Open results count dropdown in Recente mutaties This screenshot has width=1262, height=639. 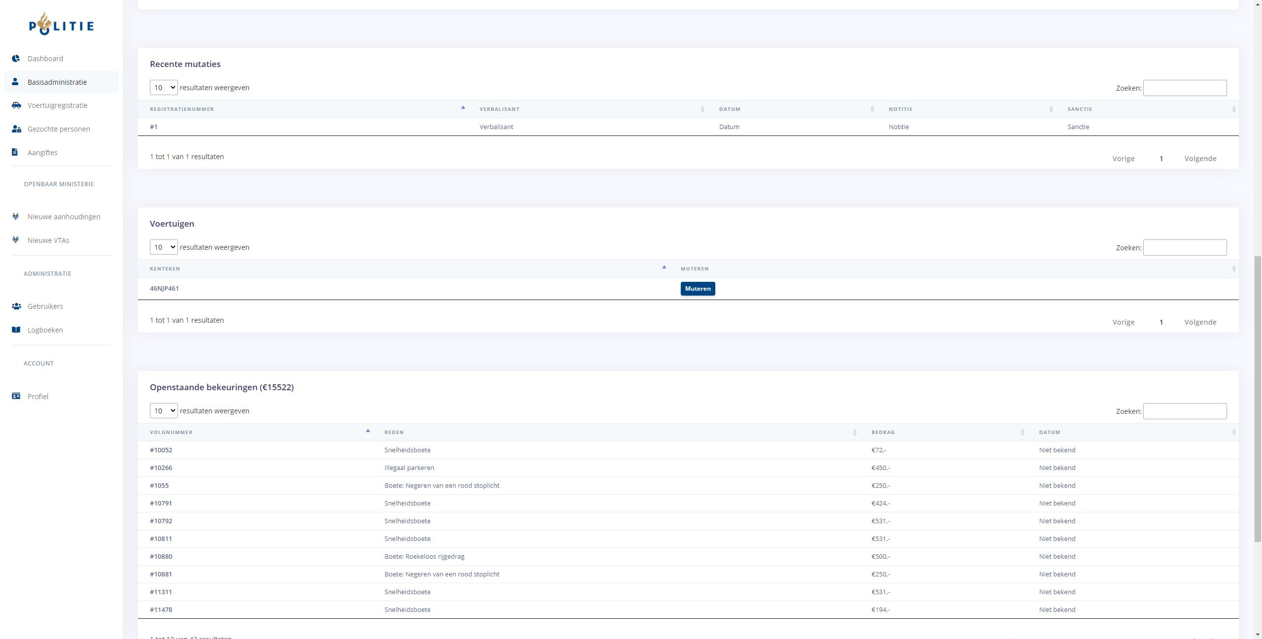click(164, 88)
